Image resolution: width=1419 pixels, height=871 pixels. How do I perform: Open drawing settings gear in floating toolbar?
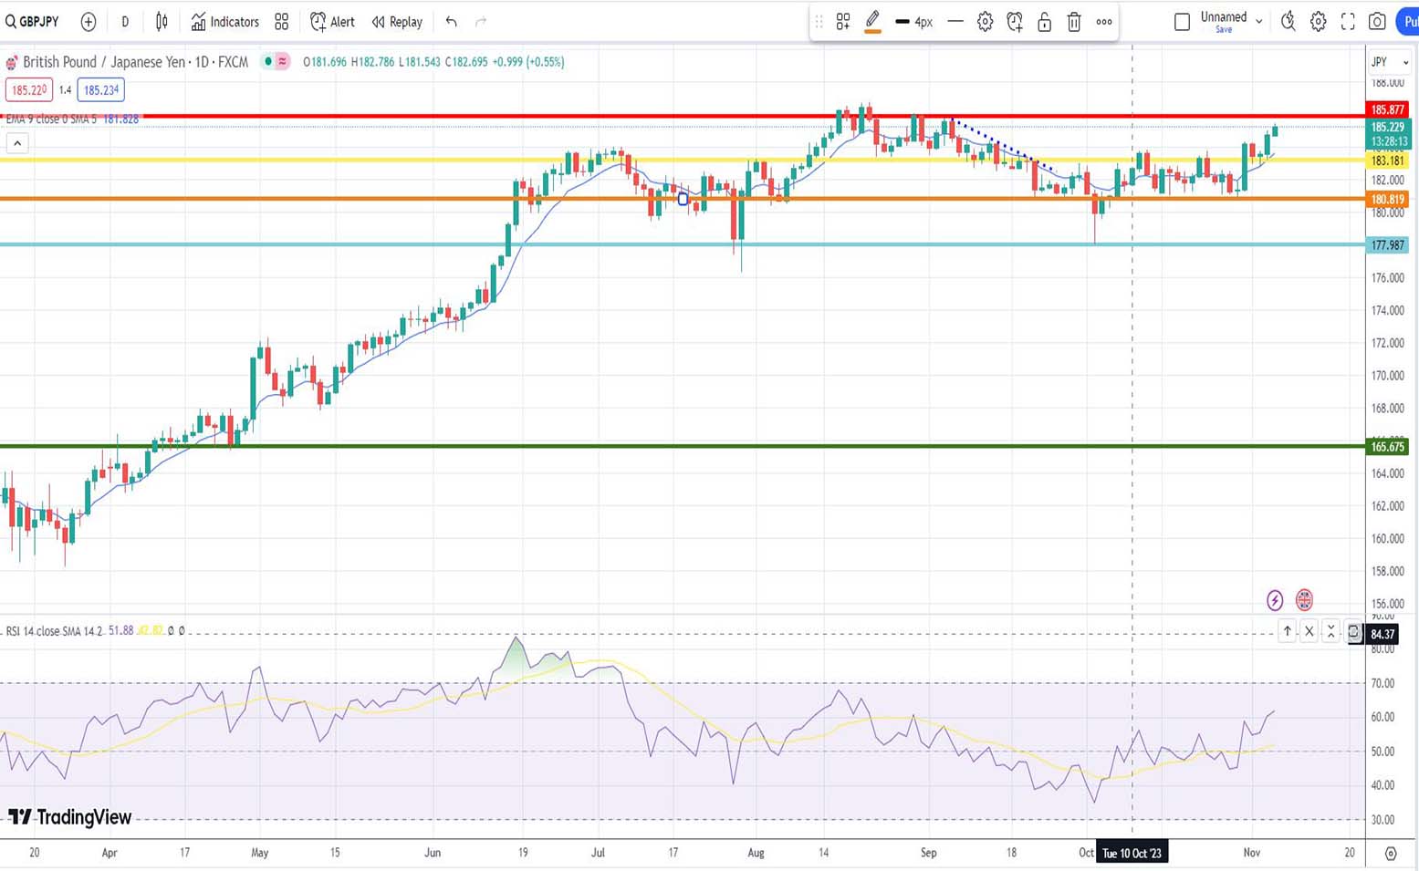tap(985, 22)
